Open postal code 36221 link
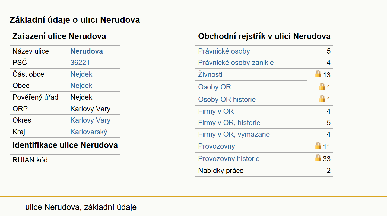 (80, 63)
